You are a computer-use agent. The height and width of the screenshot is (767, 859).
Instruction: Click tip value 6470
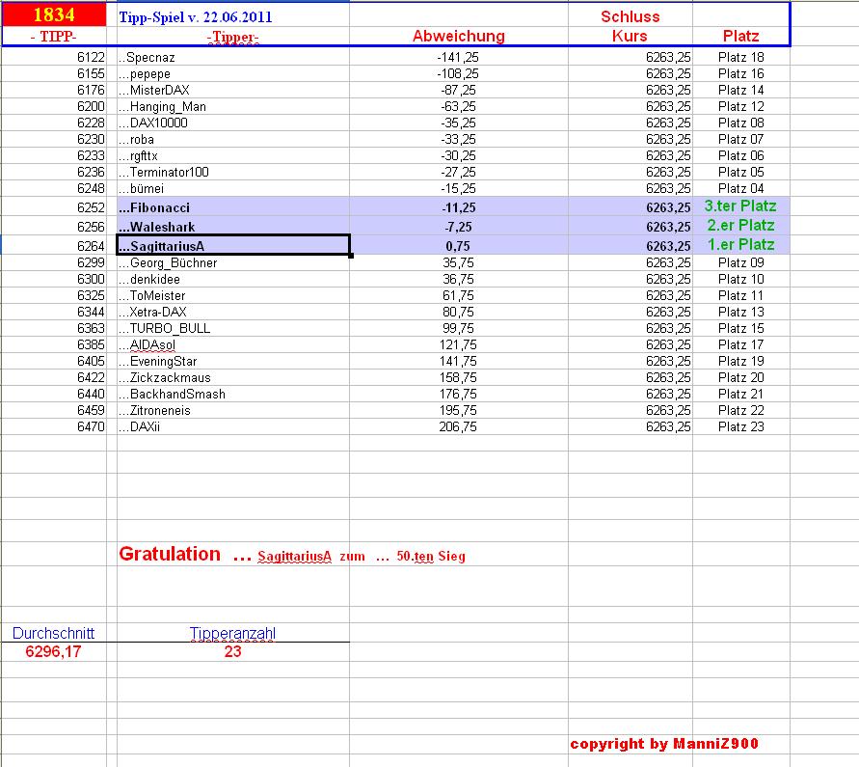[x=91, y=427]
